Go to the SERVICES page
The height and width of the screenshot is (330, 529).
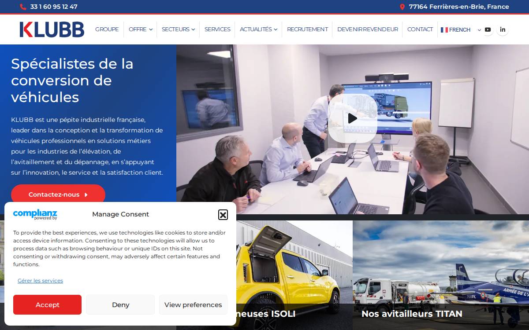click(217, 29)
